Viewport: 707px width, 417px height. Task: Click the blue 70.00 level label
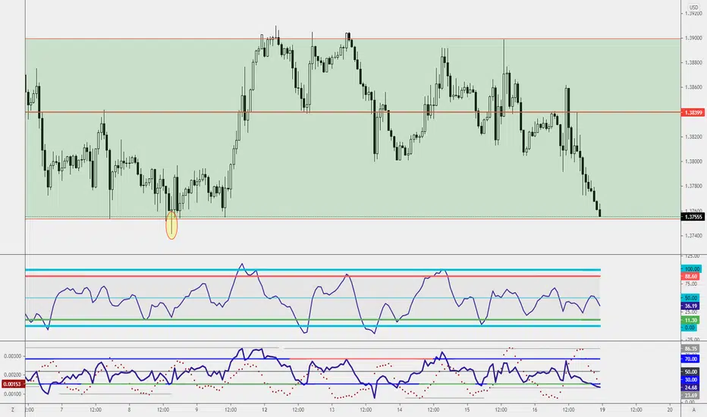click(691, 359)
